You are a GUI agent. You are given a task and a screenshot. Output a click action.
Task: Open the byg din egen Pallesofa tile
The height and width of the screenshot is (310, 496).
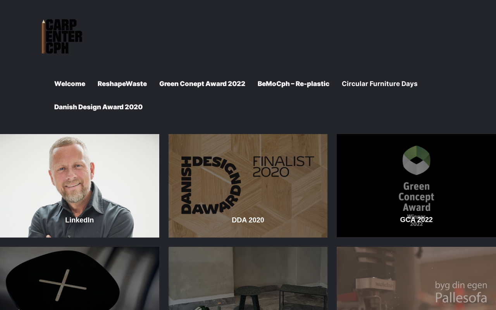pos(416,278)
